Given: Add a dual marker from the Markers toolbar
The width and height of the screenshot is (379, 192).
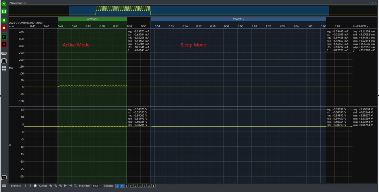Looking at the screenshot, I should 30,186.
